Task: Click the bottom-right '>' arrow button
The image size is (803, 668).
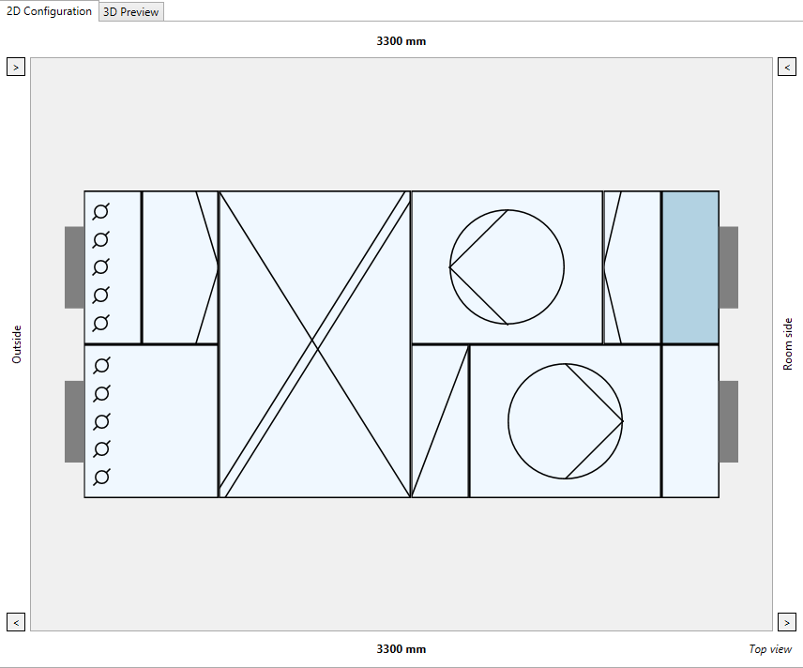Action: (787, 622)
